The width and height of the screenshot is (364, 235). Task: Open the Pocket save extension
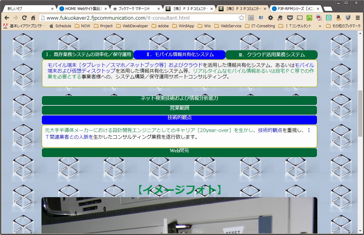[x=290, y=18]
